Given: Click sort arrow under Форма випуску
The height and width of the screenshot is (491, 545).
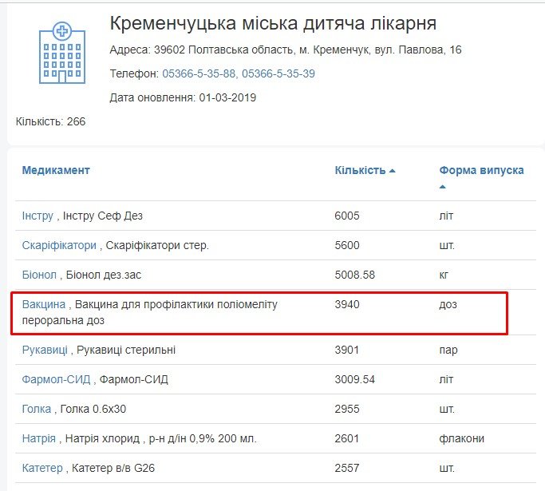Looking at the screenshot, I should 443,187.
